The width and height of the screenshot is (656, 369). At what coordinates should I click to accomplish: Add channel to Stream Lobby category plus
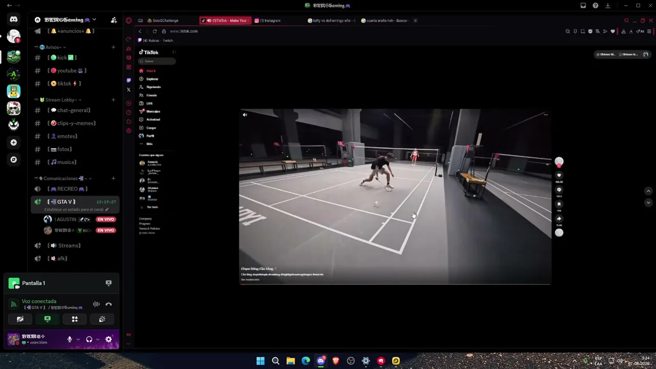pyautogui.click(x=113, y=100)
